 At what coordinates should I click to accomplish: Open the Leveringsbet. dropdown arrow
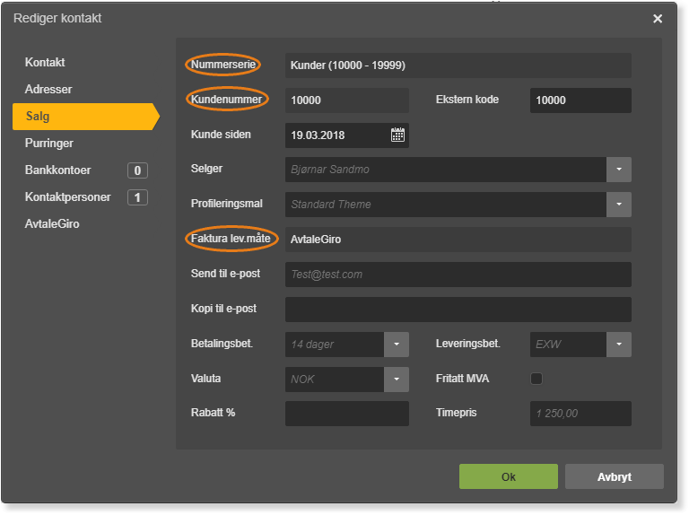[619, 344]
